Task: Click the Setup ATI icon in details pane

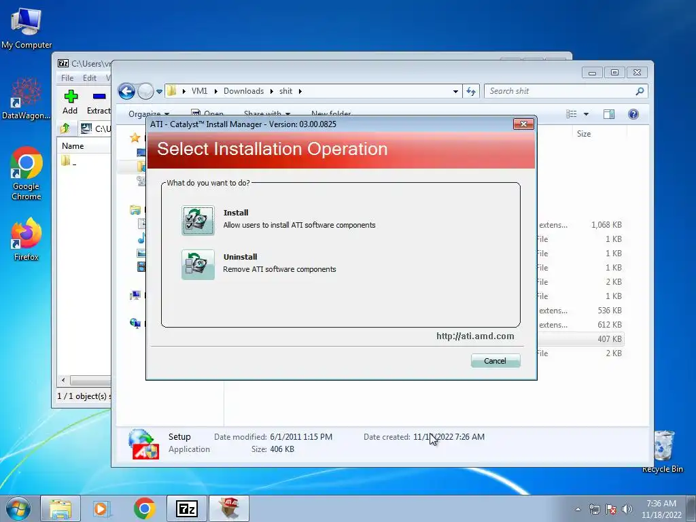Action: click(x=143, y=445)
